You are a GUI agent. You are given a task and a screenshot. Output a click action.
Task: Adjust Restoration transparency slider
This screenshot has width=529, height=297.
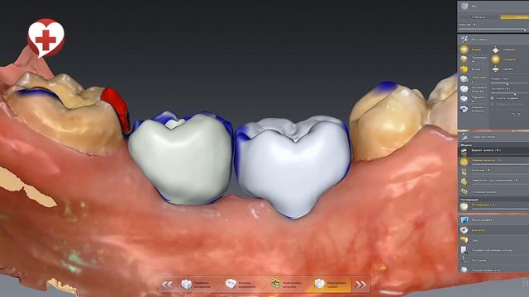(500, 209)
